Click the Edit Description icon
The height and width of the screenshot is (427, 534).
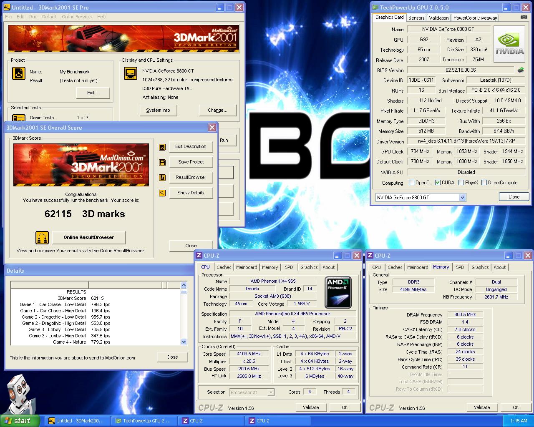[162, 147]
